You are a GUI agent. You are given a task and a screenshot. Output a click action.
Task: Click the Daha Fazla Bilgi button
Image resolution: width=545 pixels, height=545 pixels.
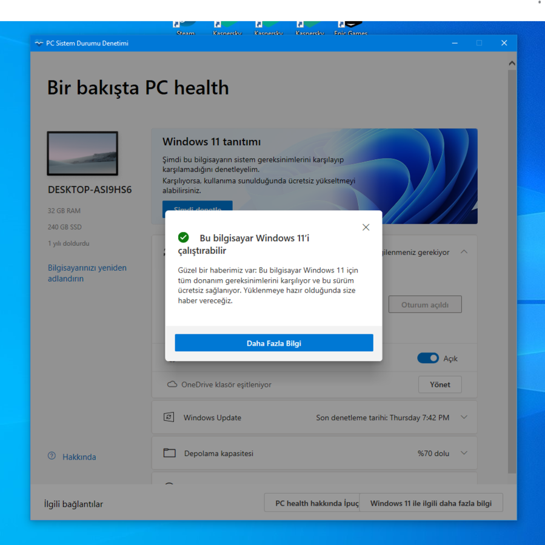pyautogui.click(x=274, y=343)
